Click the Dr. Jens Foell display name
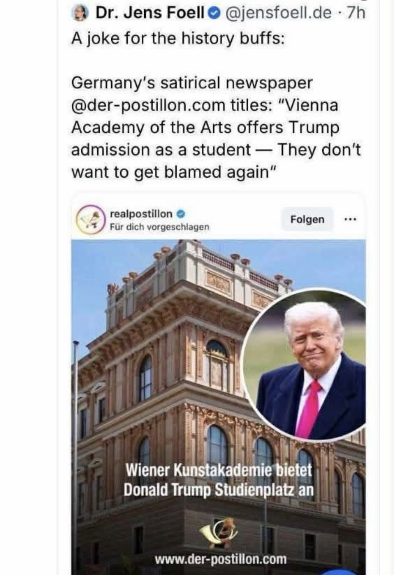Viewport: 394px width, 575px height. pyautogui.click(x=150, y=13)
